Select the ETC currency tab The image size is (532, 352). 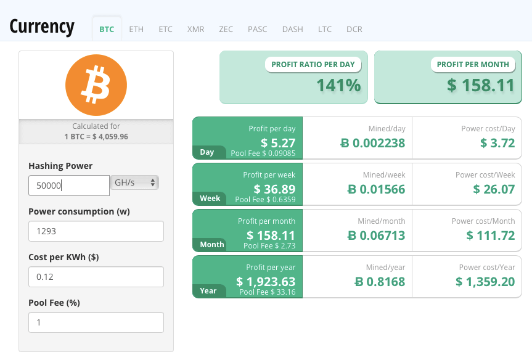click(165, 29)
